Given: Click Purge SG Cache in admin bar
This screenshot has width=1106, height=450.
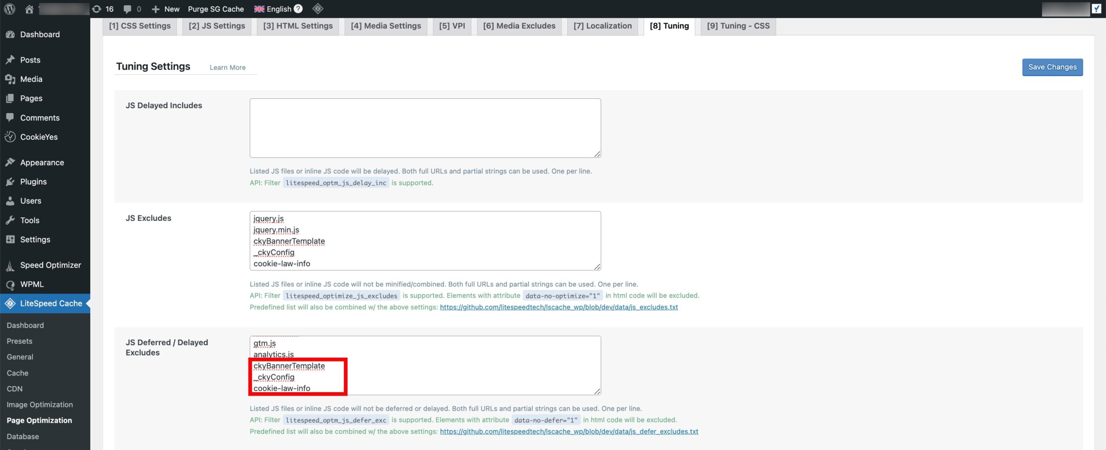Looking at the screenshot, I should tap(216, 9).
